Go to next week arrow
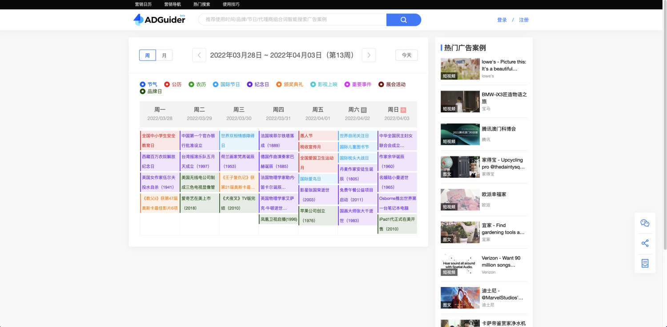667x327 pixels. click(369, 55)
